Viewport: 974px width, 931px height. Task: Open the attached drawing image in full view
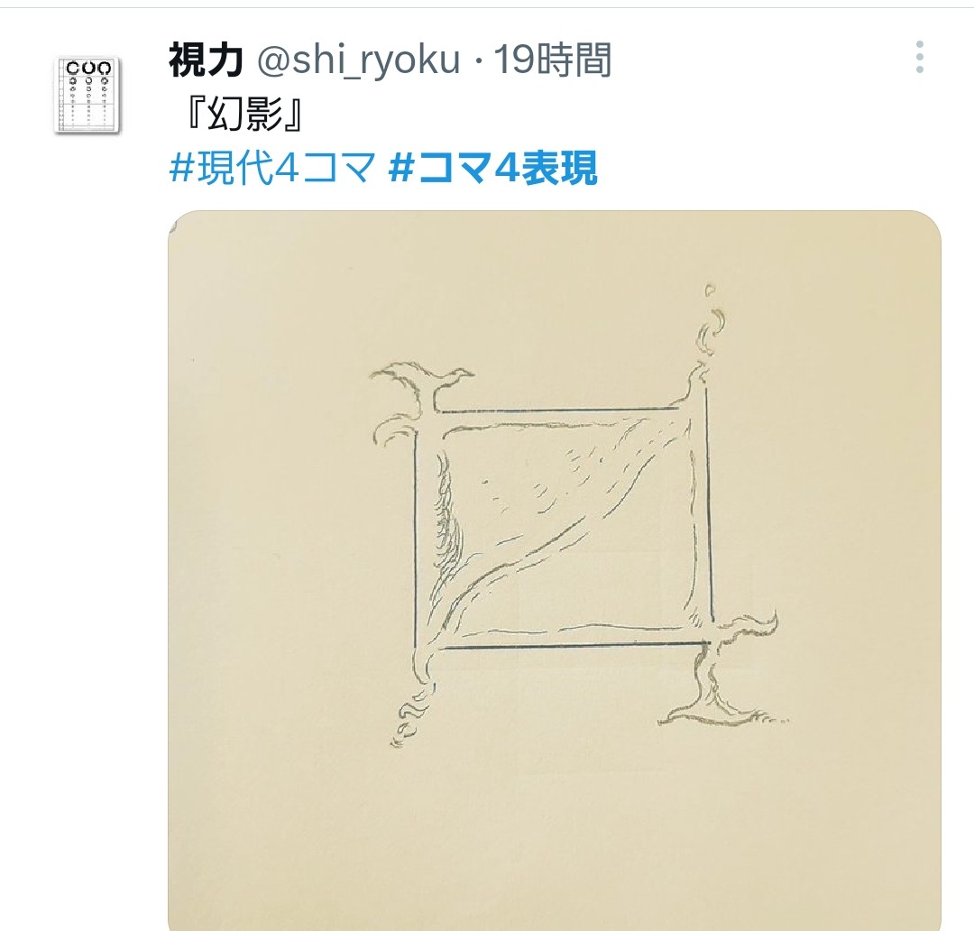(x=554, y=570)
